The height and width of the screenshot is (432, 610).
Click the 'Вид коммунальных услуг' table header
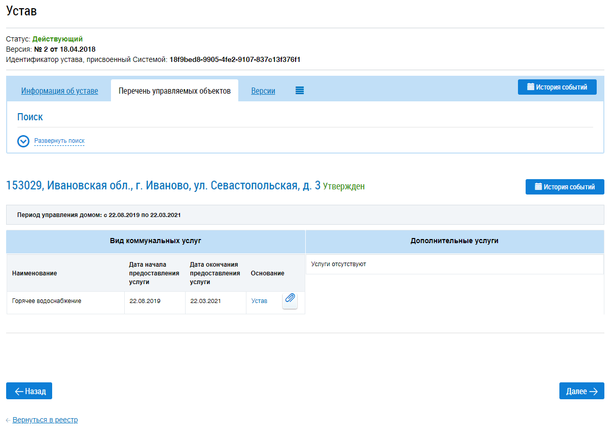coord(155,241)
